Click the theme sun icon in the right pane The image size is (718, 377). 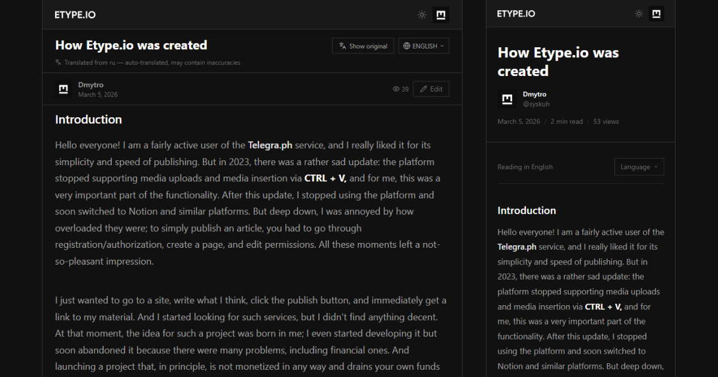click(x=638, y=13)
